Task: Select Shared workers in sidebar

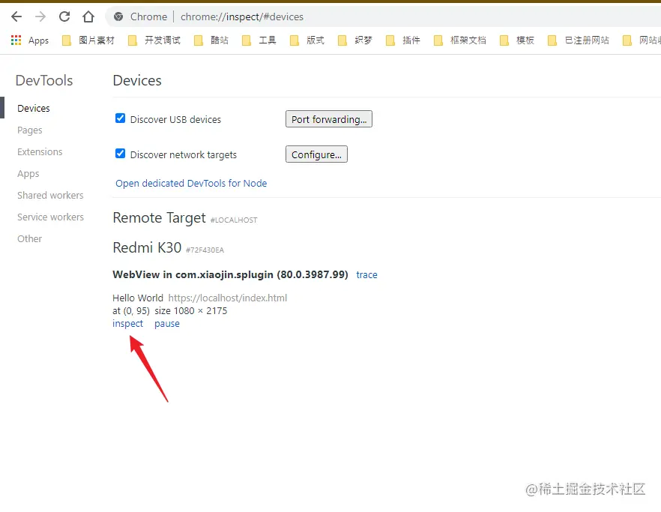Action: [50, 195]
